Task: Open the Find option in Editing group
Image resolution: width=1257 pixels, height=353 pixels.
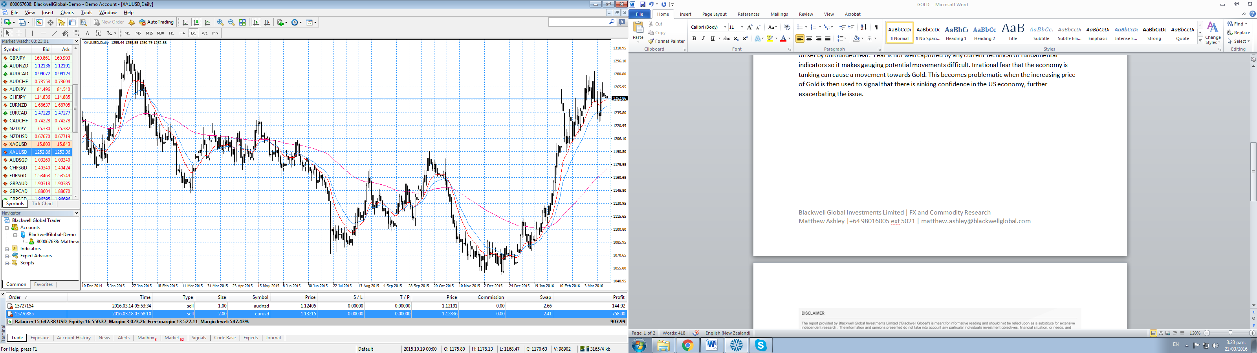Action: (x=1237, y=24)
